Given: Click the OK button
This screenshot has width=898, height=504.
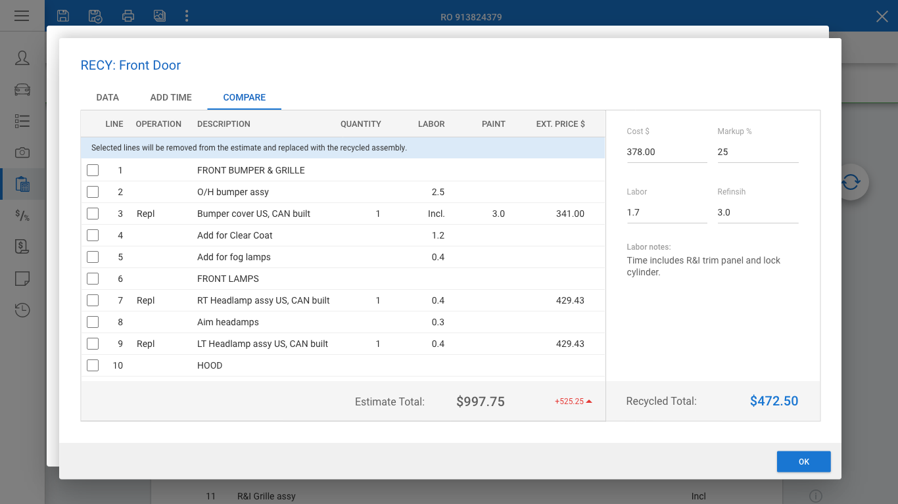Looking at the screenshot, I should point(803,461).
